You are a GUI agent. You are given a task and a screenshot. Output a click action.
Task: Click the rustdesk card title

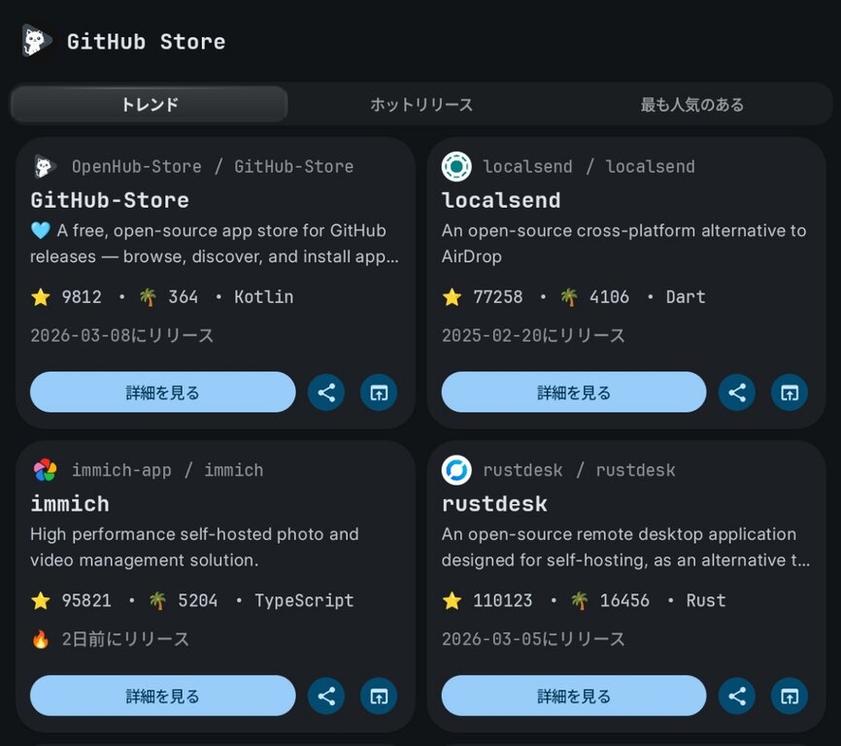494,503
